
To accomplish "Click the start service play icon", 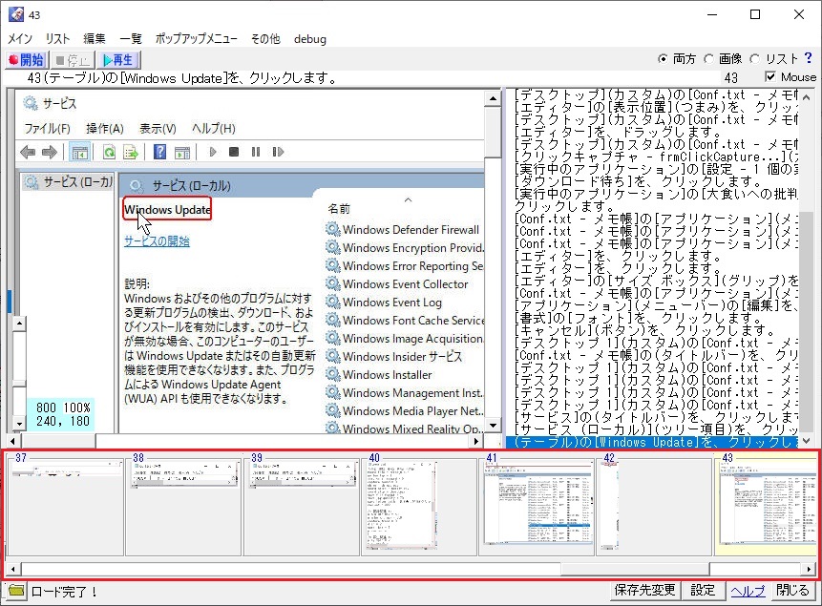I will point(212,152).
